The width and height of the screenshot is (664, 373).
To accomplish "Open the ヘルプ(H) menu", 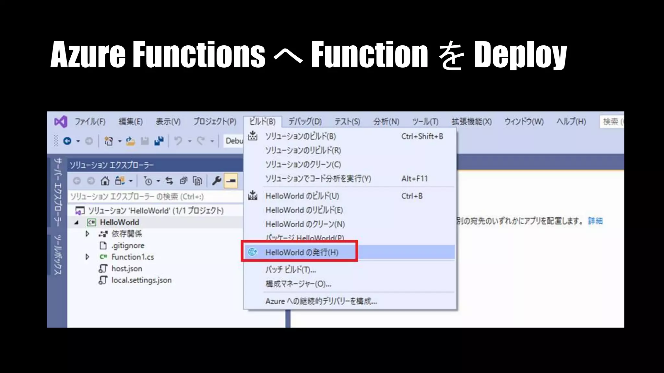I will [x=571, y=122].
